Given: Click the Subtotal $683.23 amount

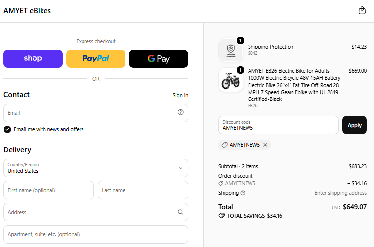Looking at the screenshot, I should (x=358, y=166).
